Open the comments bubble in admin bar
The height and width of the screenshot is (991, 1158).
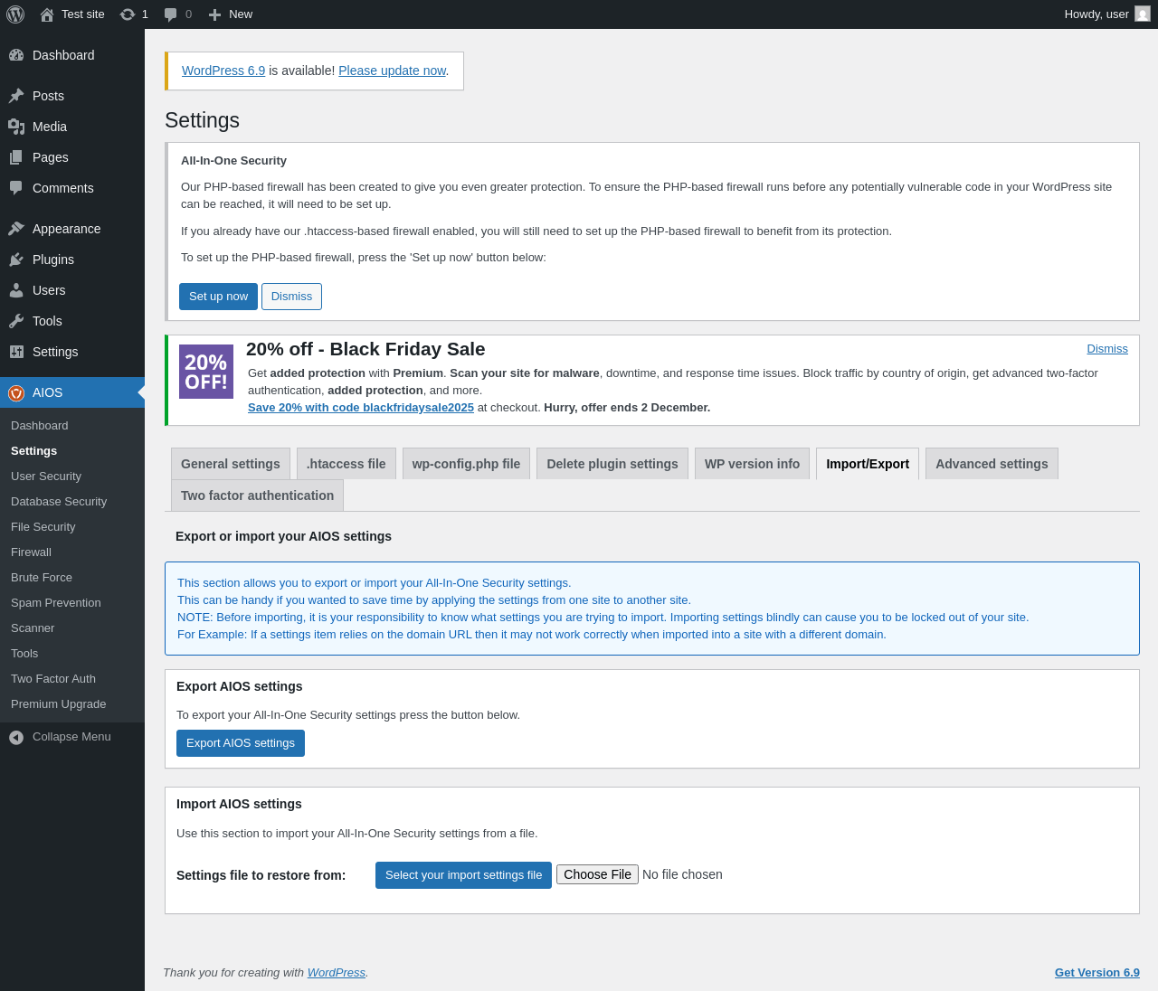click(x=171, y=14)
